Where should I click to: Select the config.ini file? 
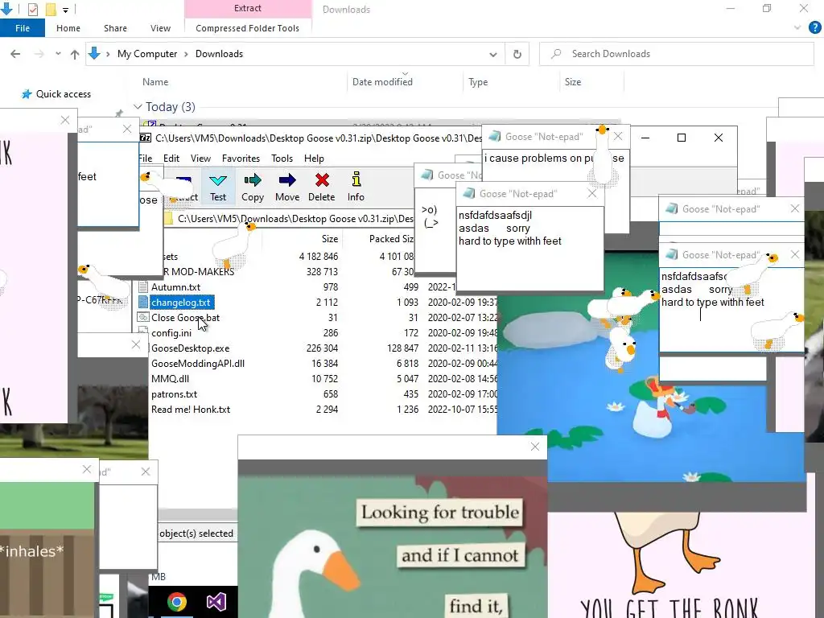coord(171,332)
